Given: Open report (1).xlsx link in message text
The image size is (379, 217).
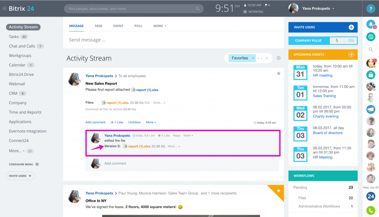Looking at the screenshot, I should coord(147,90).
